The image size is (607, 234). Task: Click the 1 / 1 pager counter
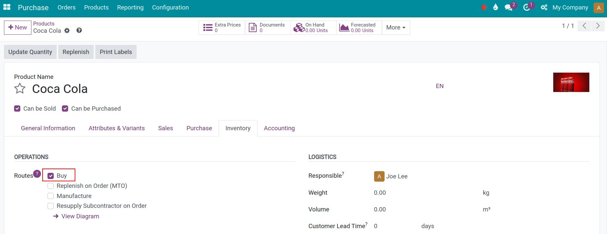coord(568,26)
